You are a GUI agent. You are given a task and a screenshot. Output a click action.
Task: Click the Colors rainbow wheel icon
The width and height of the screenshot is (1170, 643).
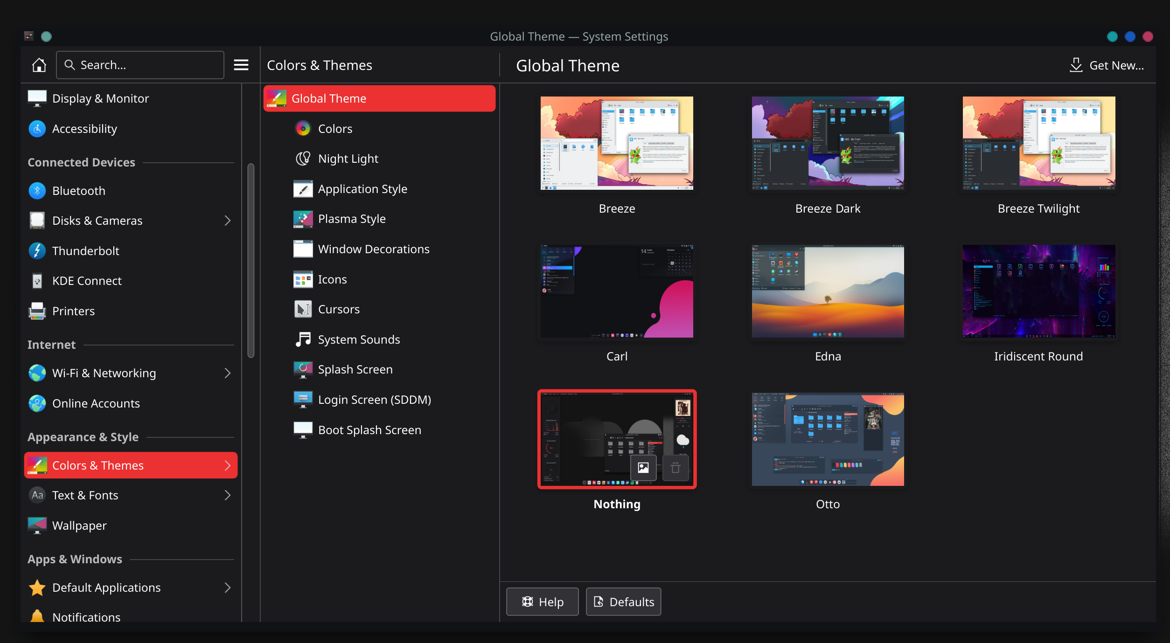pyautogui.click(x=303, y=129)
